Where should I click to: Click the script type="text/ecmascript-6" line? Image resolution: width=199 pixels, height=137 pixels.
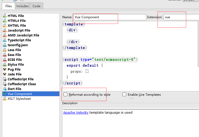coord(100,60)
